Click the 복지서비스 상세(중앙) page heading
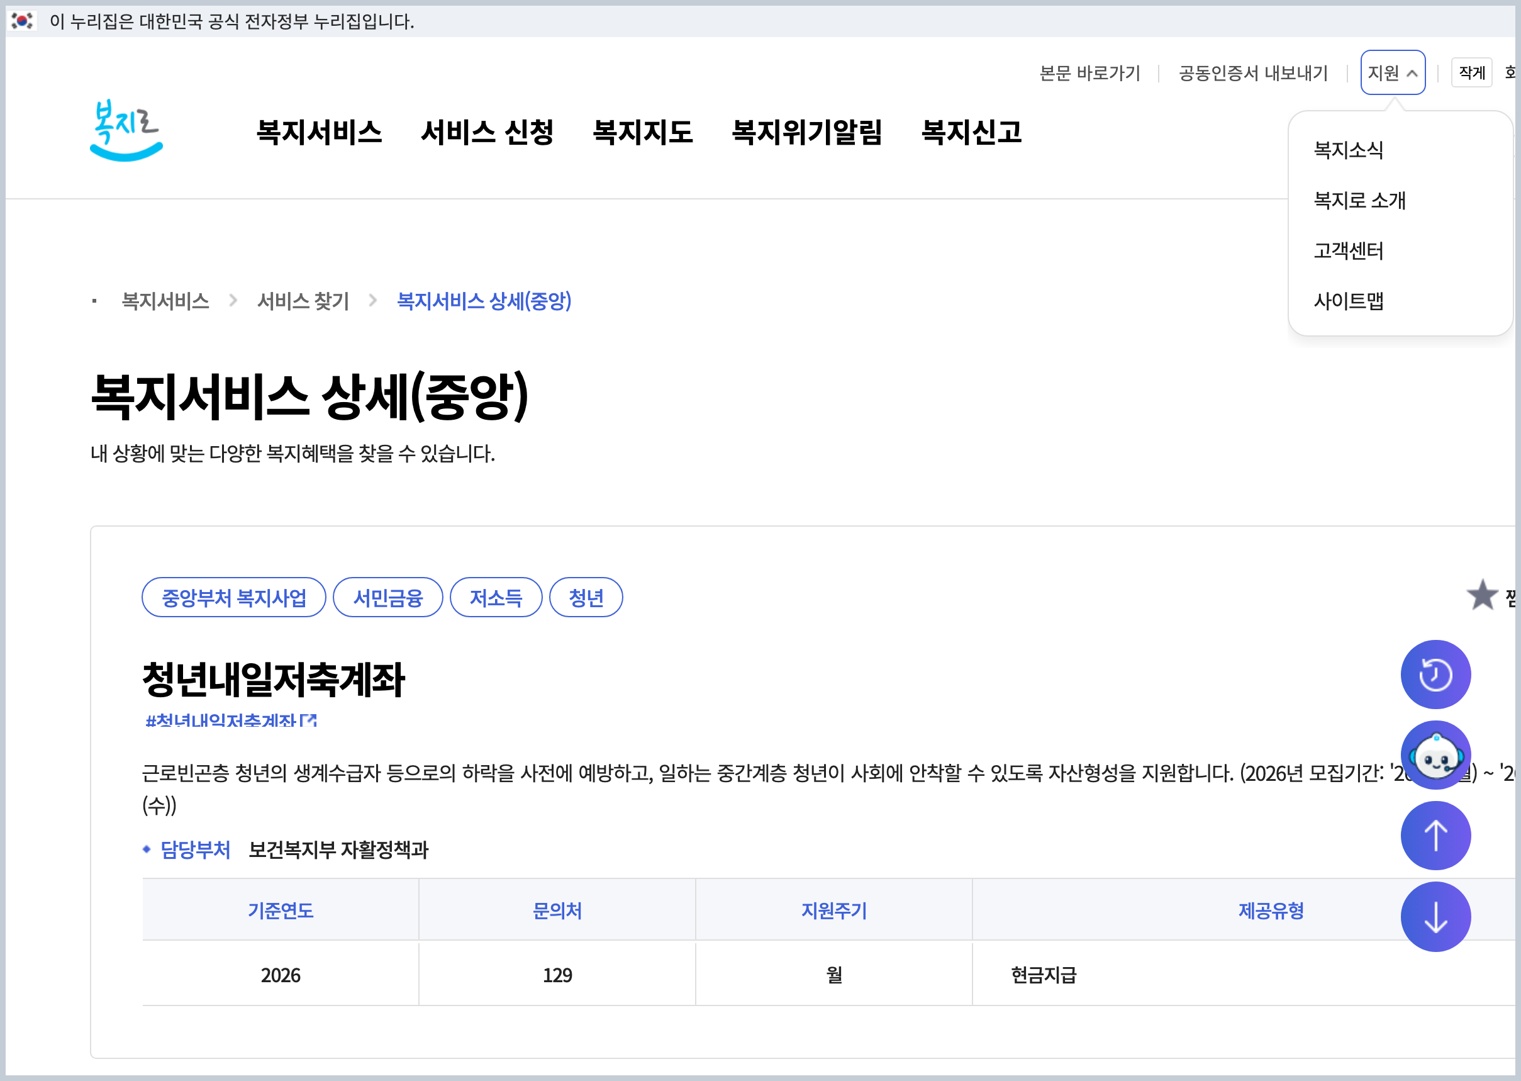Screen dimensions: 1521x1081 309,396
